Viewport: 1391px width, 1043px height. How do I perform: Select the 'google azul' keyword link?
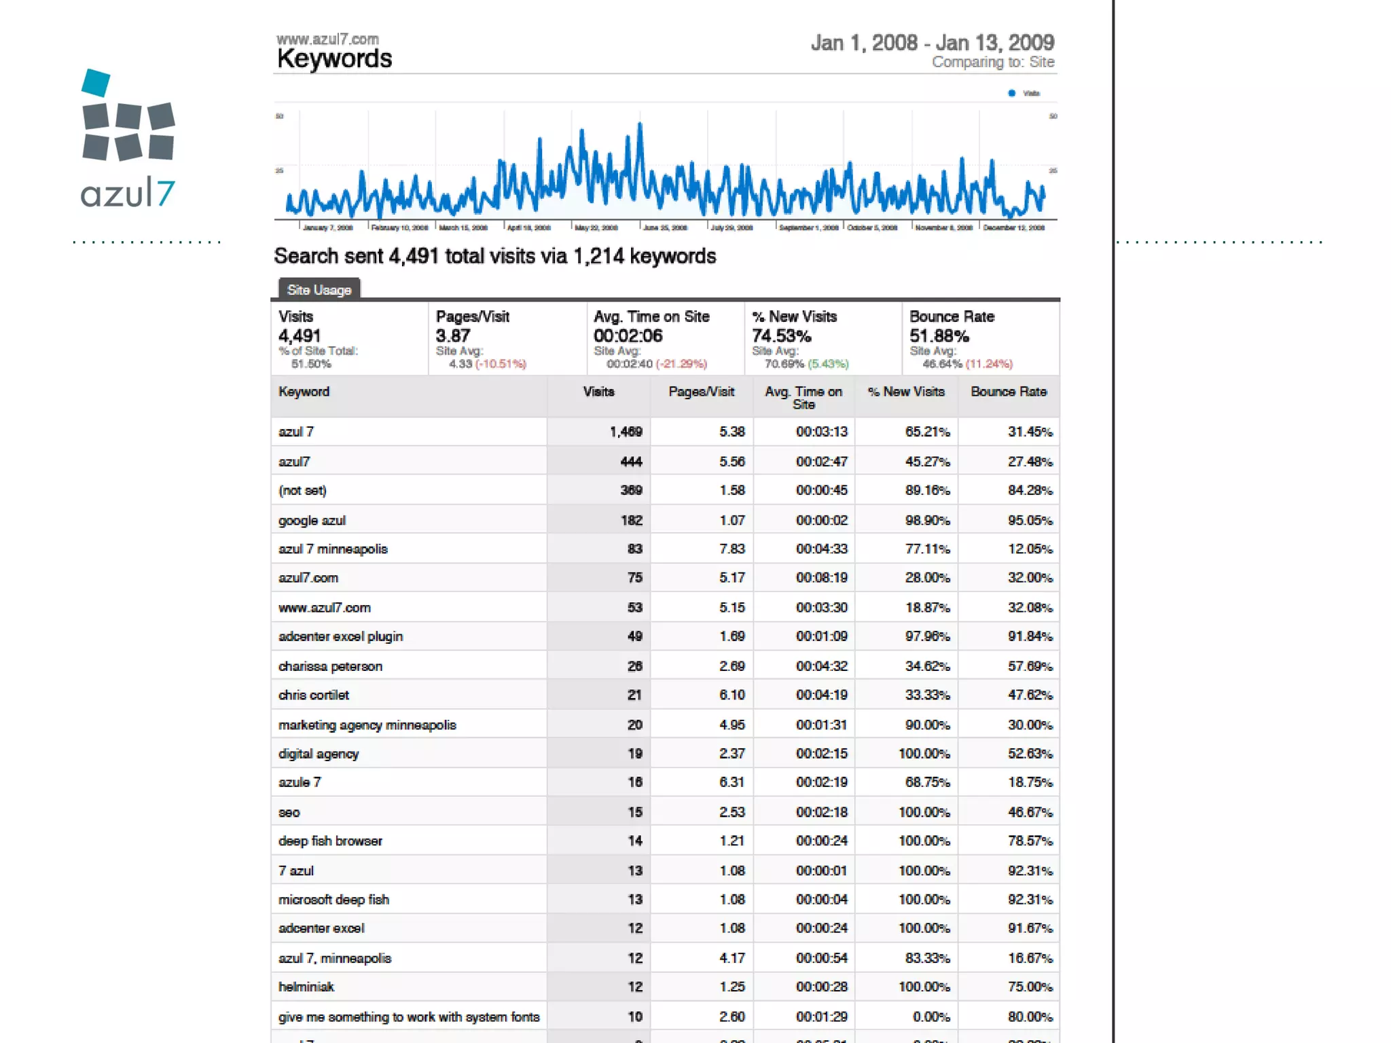[x=312, y=521]
